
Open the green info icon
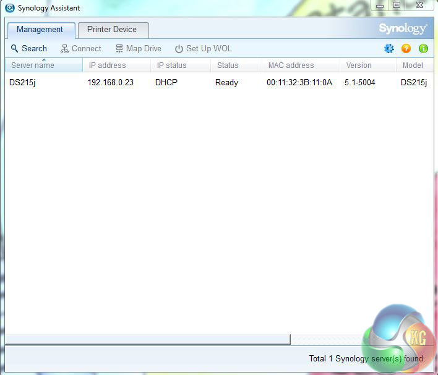[423, 49]
